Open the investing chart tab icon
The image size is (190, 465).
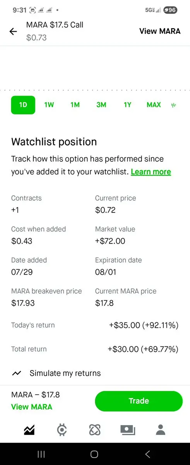pos(29,429)
